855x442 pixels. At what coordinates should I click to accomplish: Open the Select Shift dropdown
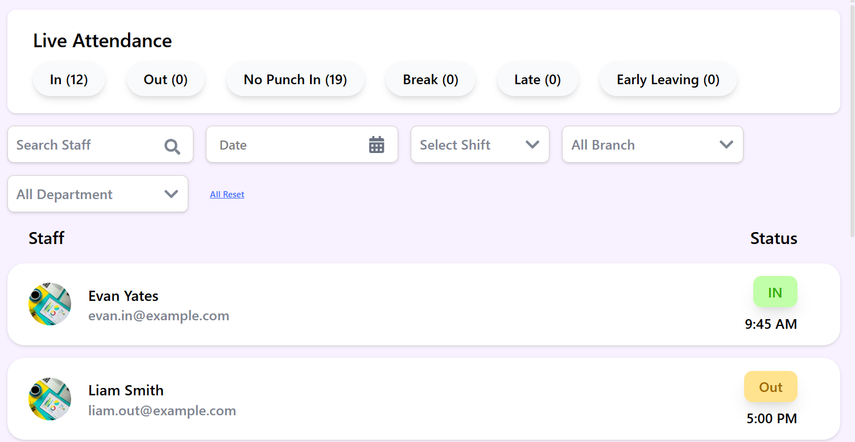coord(480,144)
